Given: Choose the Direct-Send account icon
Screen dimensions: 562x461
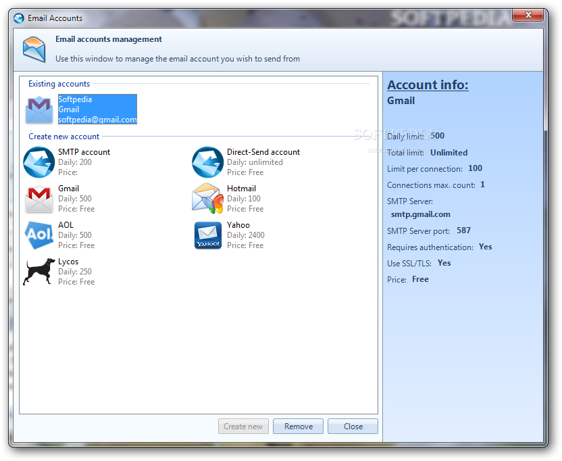Looking at the screenshot, I should tap(207, 162).
